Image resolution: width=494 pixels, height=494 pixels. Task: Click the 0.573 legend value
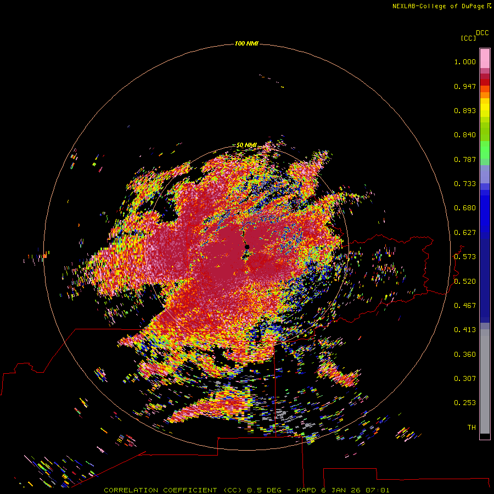(x=465, y=257)
